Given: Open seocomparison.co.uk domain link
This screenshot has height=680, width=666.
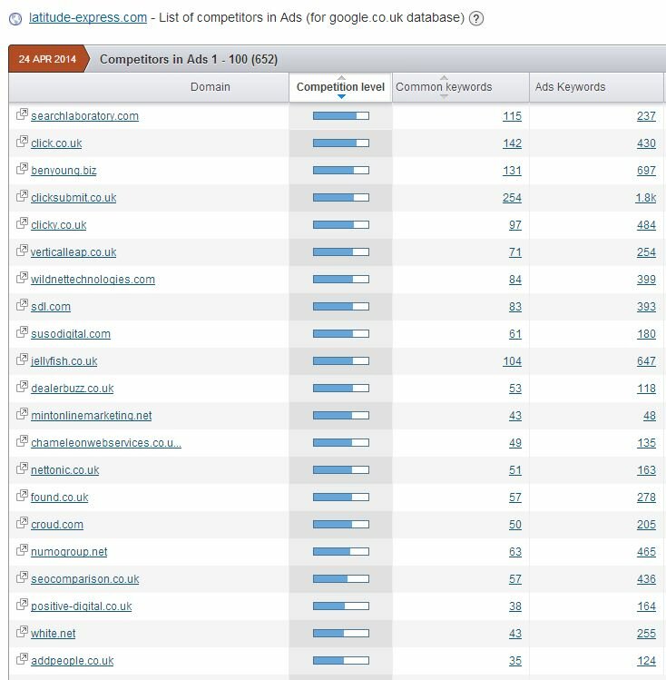Looking at the screenshot, I should click(x=85, y=579).
